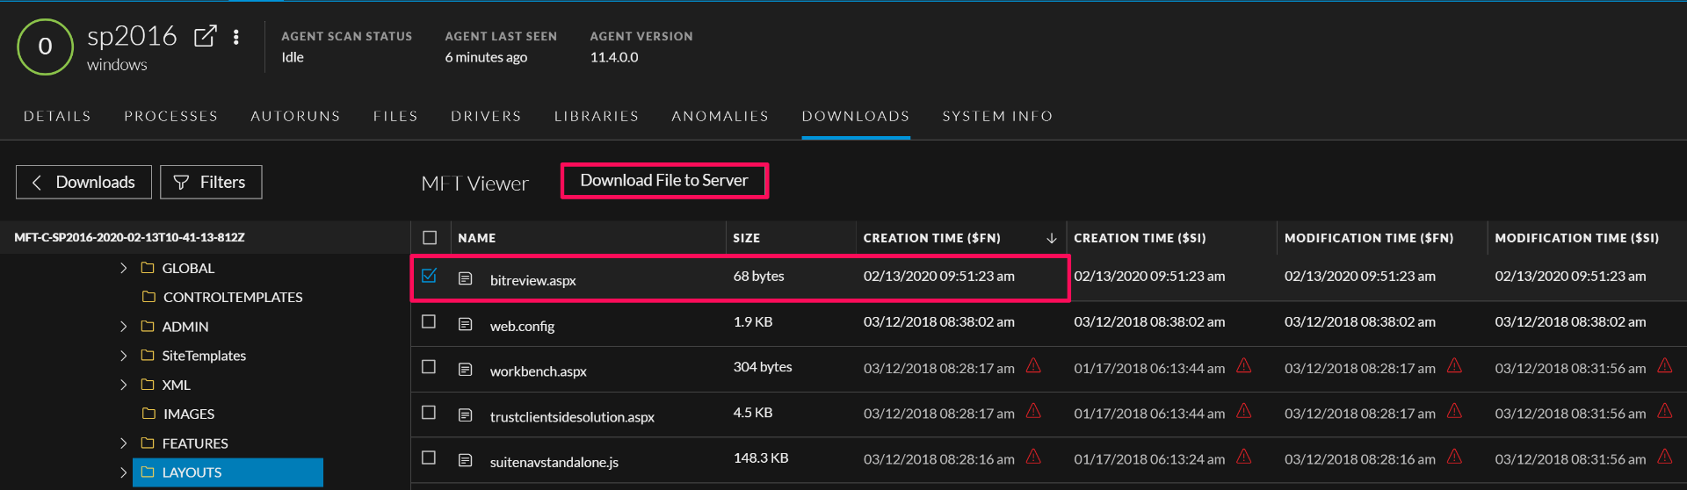The width and height of the screenshot is (1687, 490).
Task: Expand the GLOBAL folder
Action: [123, 268]
